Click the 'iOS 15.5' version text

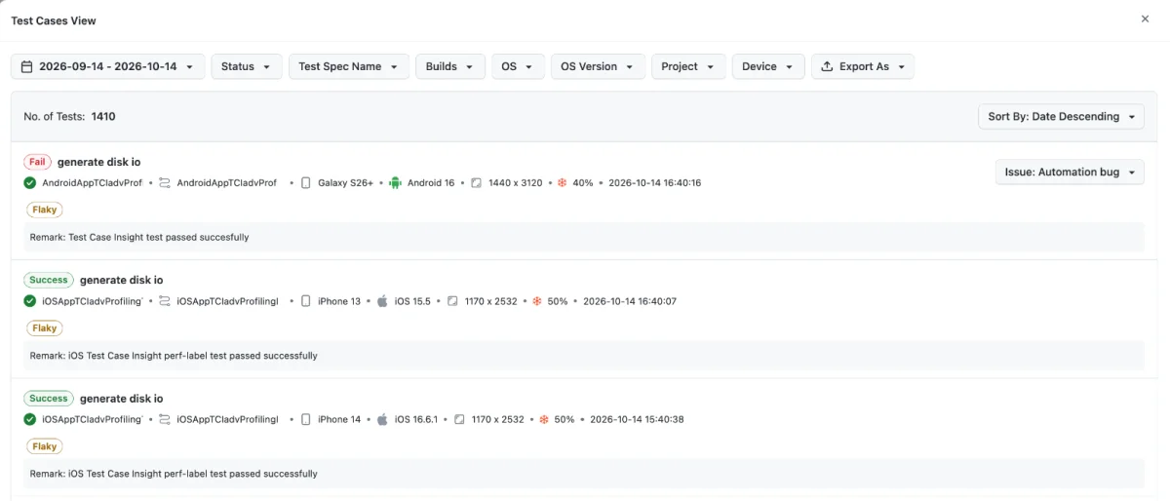click(412, 301)
